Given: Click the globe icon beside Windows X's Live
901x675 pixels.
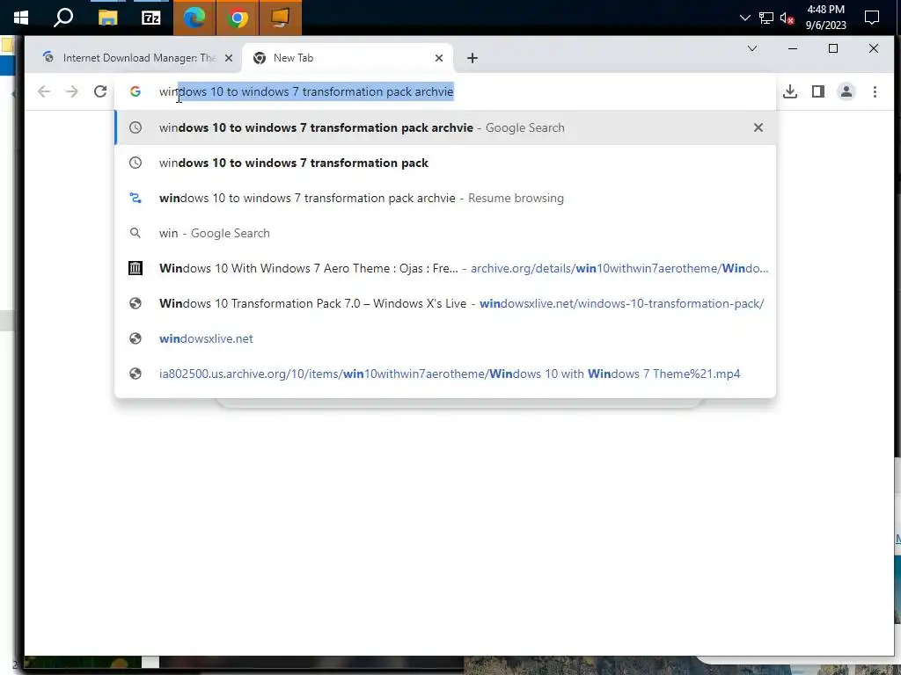Looking at the screenshot, I should pyautogui.click(x=135, y=303).
